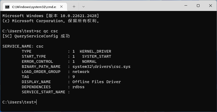
Task: Click the QueryServiceConfig success message
Action: [36, 36]
